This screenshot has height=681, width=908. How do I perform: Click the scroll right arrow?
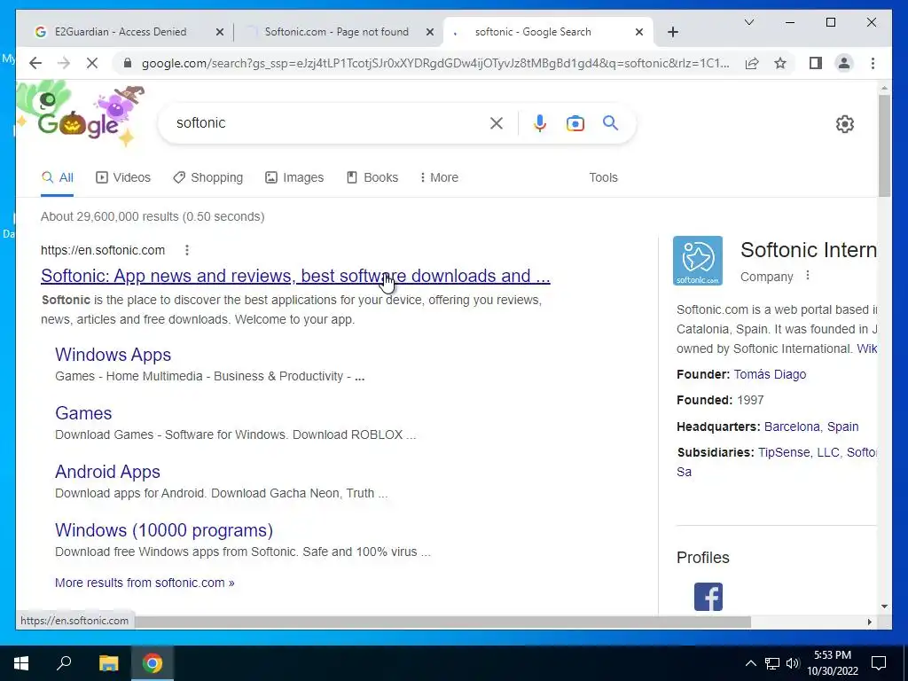point(869,622)
